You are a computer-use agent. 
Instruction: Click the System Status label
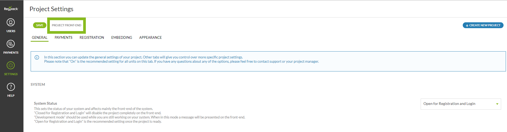(46, 103)
